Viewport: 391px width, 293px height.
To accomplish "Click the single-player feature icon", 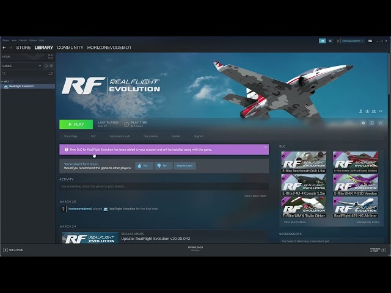I will click(x=361, y=111).
